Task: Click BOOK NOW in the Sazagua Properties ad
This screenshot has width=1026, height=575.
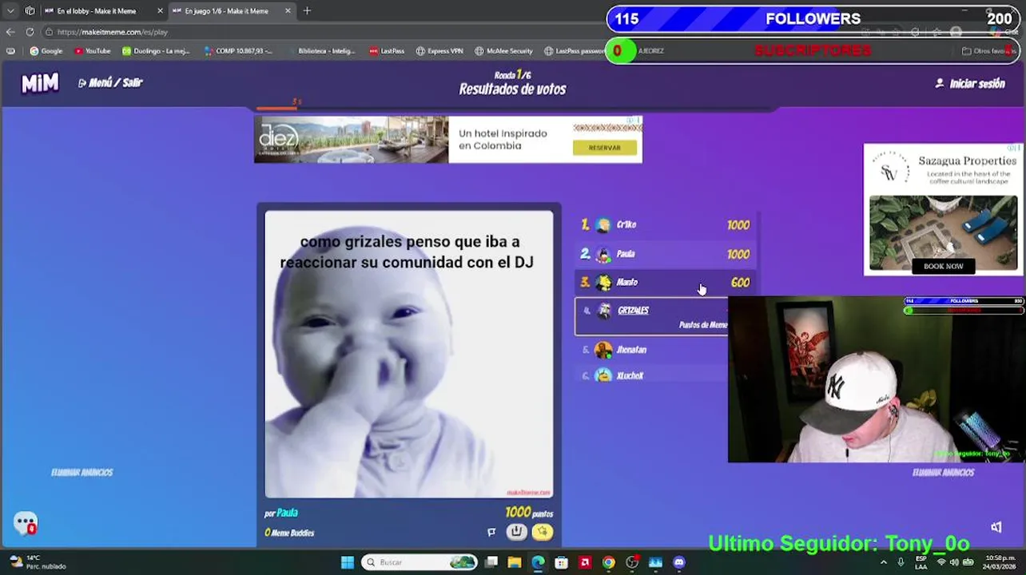Action: [943, 266]
